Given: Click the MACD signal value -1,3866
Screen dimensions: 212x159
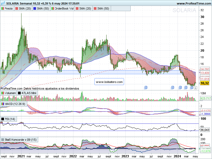Looking at the screenshot, I should coord(205,114).
